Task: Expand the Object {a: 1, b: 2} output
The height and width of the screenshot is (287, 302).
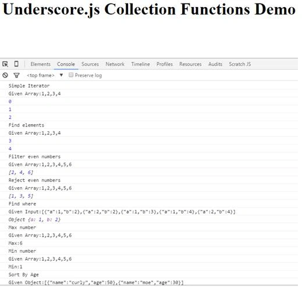Action: pos(34,219)
